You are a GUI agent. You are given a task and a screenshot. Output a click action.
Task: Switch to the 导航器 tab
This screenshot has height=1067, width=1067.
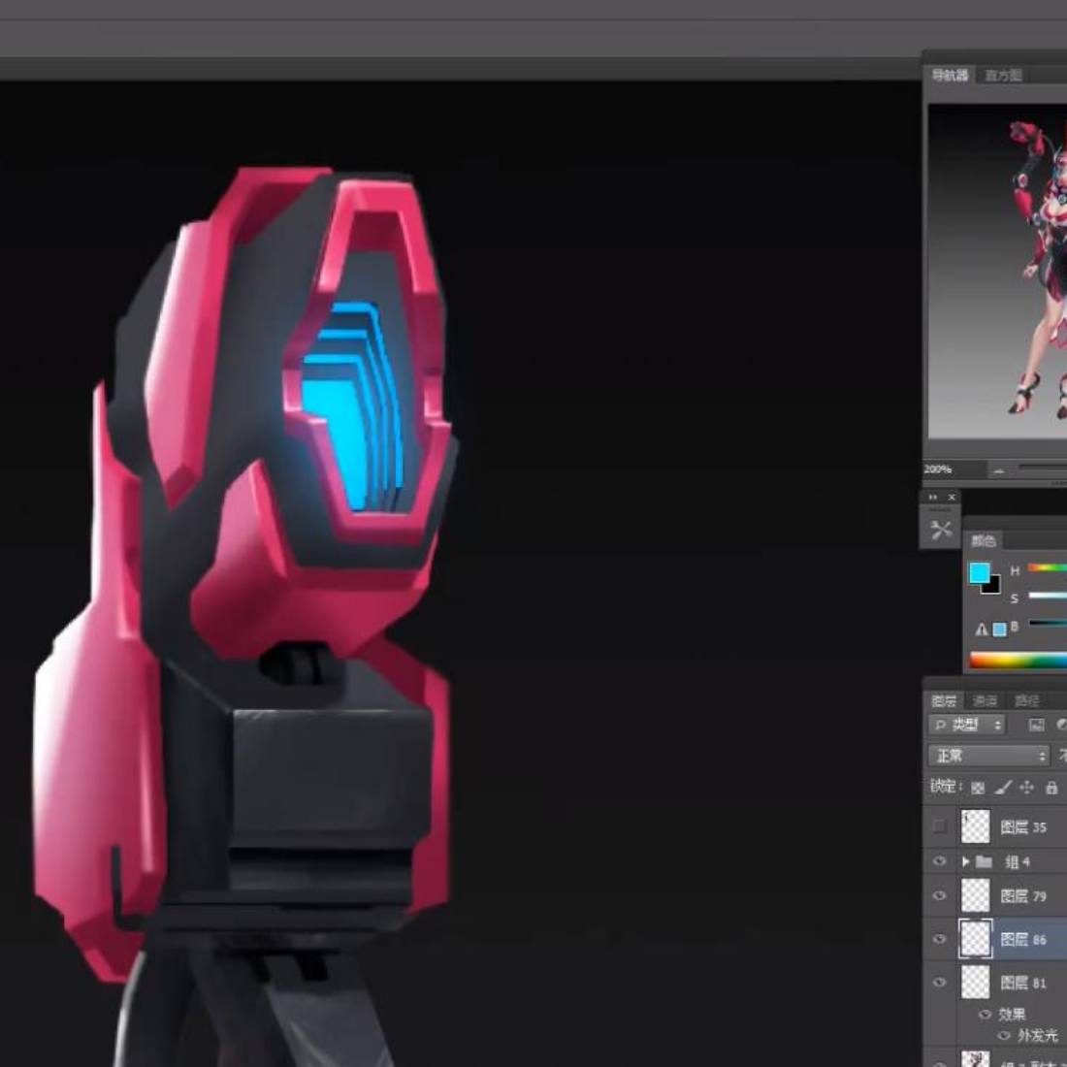(x=950, y=76)
